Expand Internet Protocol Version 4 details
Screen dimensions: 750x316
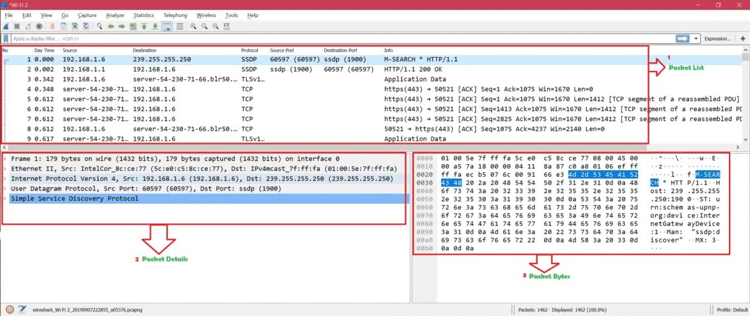click(x=5, y=179)
